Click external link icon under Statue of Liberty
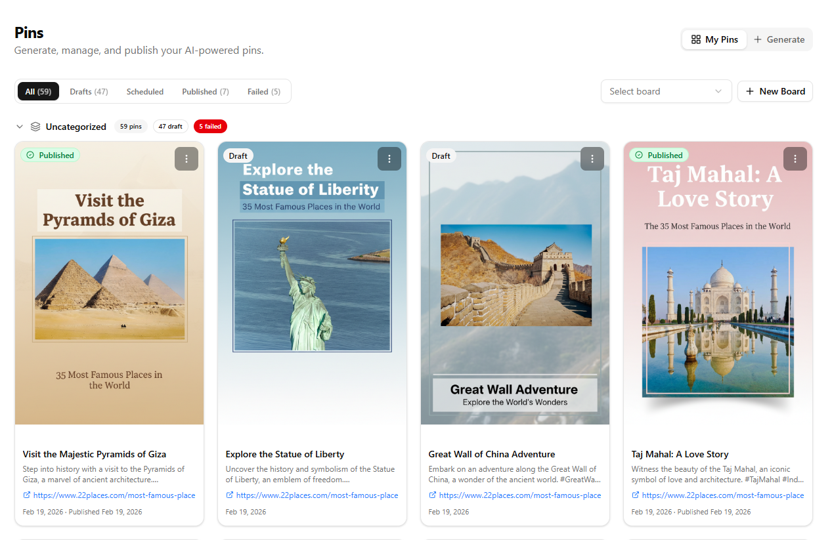The image size is (832, 540). click(x=230, y=495)
